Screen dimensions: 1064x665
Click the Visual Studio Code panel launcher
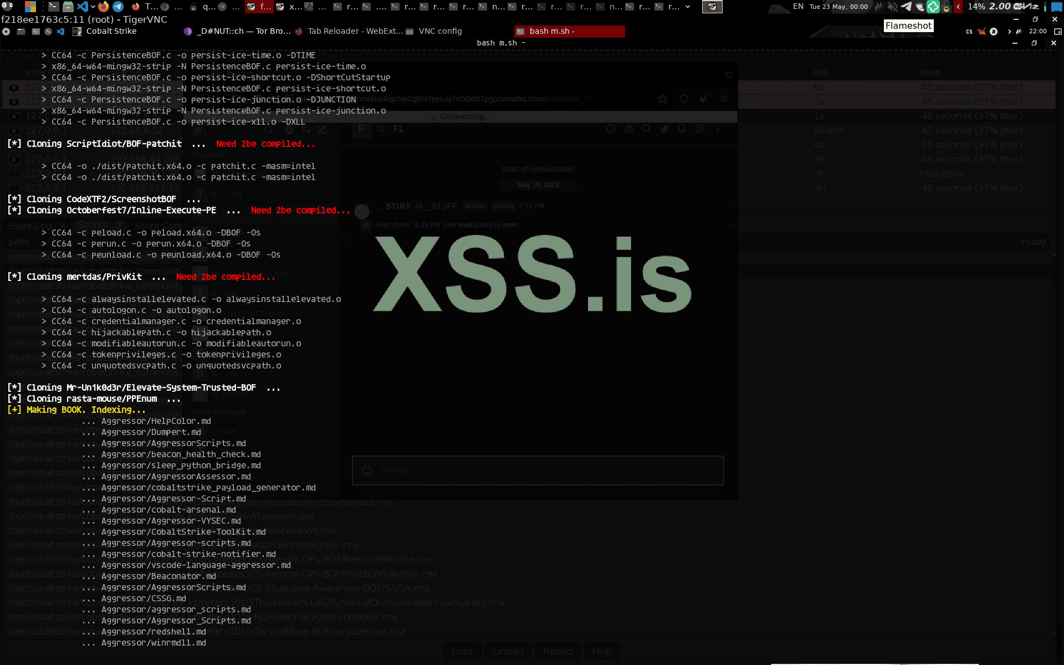[81, 7]
